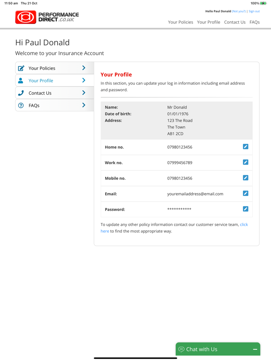Expand FAQs sidebar chevron
The image size is (271, 361).
pyautogui.click(x=84, y=106)
